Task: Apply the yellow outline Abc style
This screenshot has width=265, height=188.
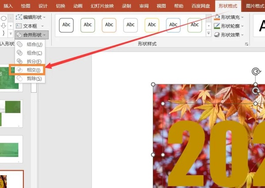Action: click(x=152, y=25)
